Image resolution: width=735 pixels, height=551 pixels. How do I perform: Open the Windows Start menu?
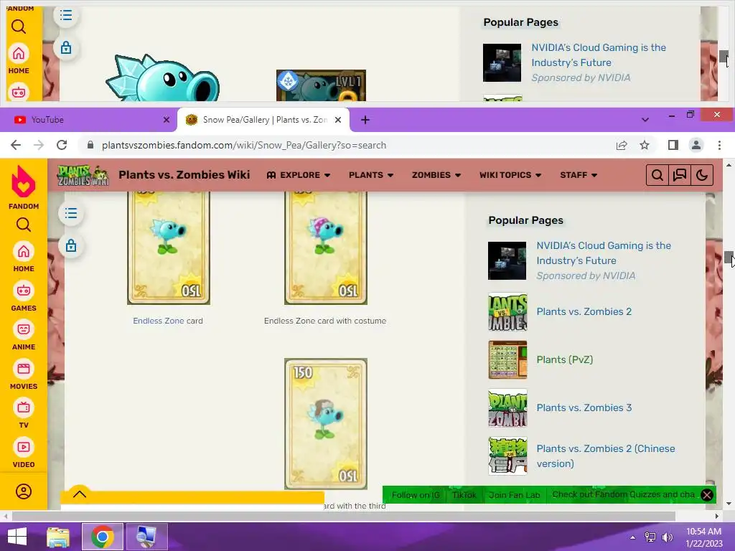coord(17,537)
